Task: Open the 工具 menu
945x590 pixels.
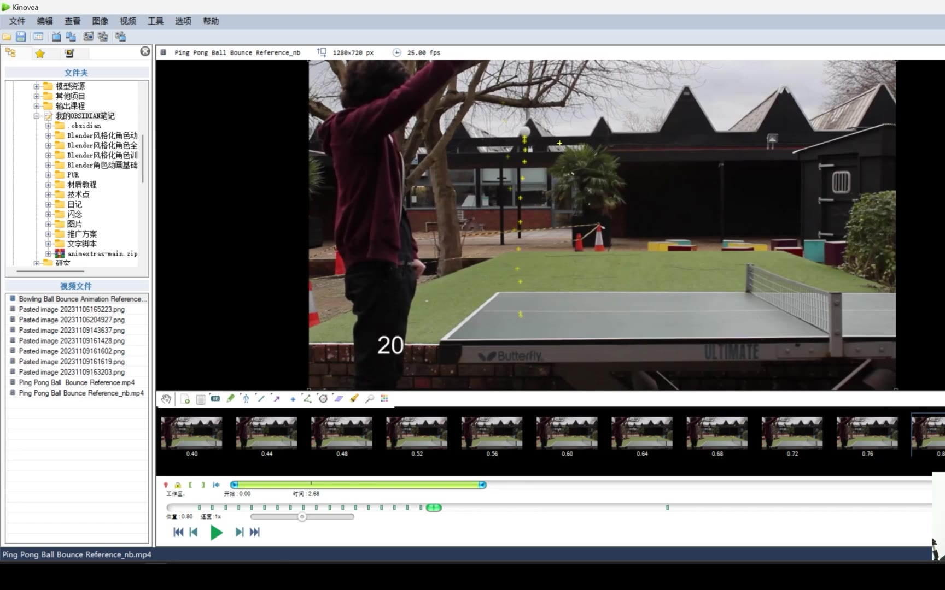Action: pos(156,21)
